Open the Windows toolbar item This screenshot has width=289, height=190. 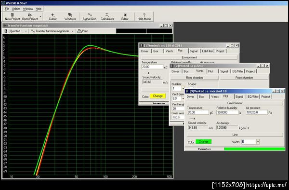[x=70, y=16]
